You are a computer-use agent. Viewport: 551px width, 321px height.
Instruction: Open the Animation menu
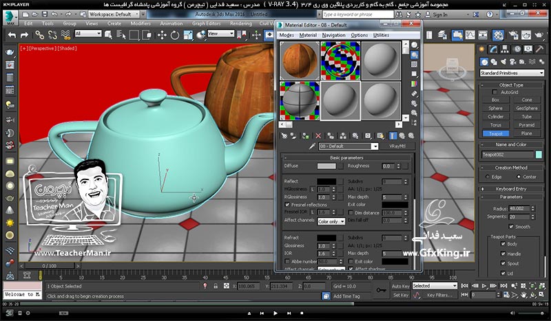[171, 23]
